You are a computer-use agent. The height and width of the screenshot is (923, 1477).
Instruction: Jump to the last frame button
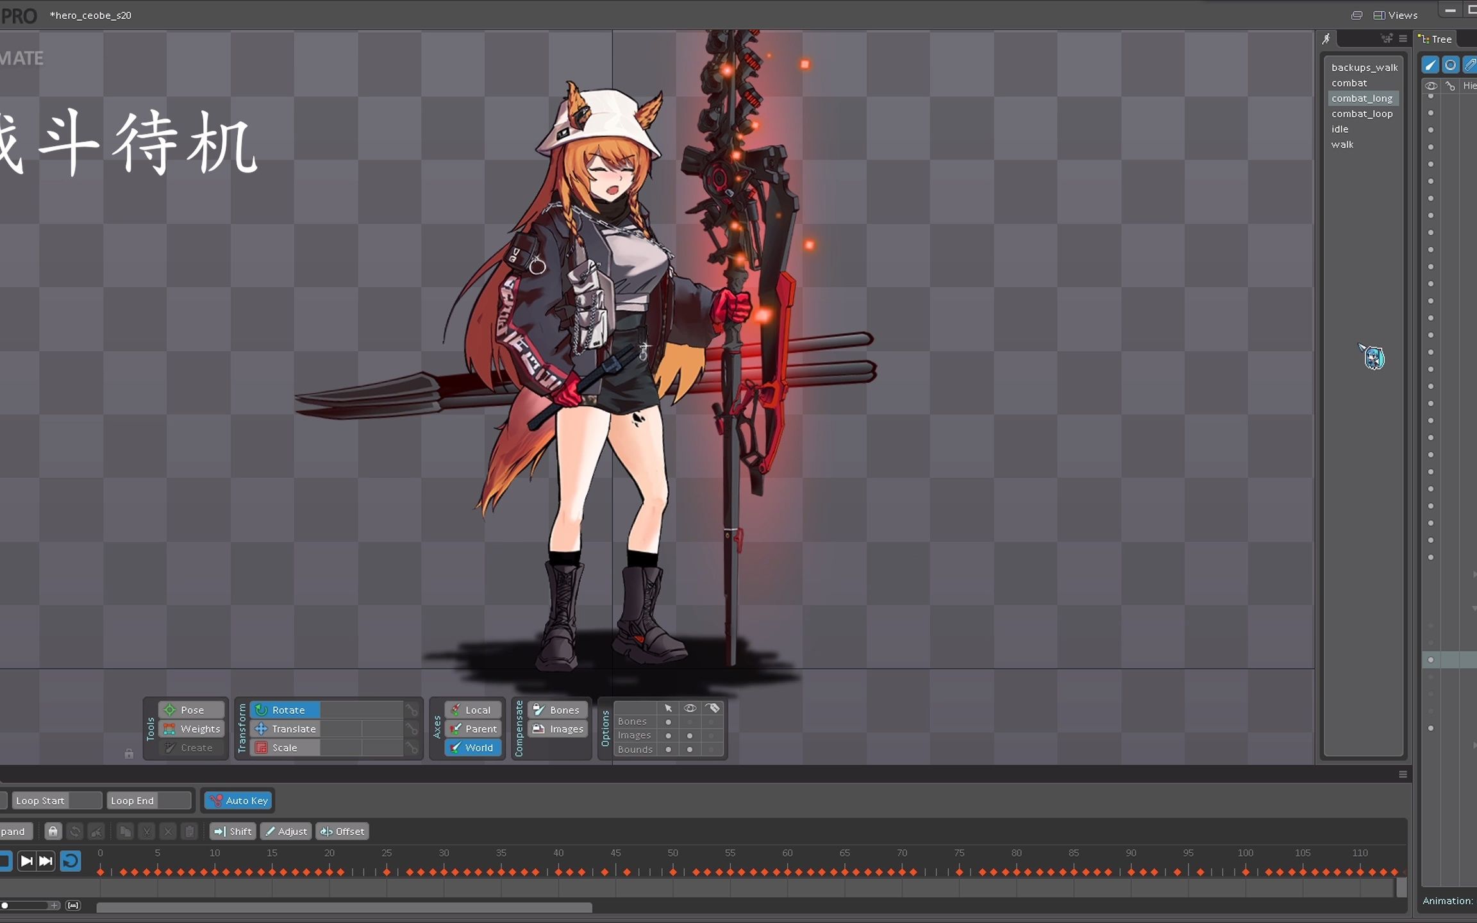(46, 861)
